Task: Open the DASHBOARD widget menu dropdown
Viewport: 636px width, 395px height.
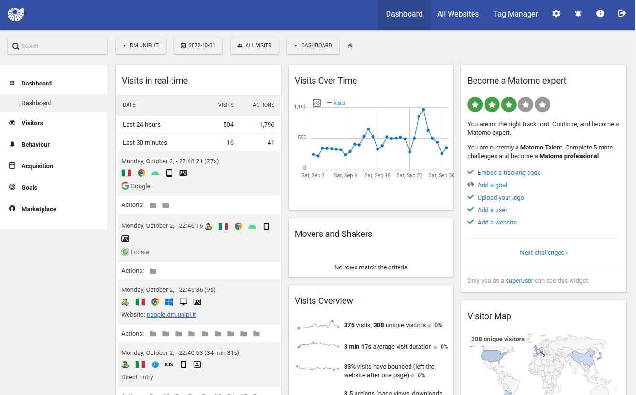Action: coord(313,46)
